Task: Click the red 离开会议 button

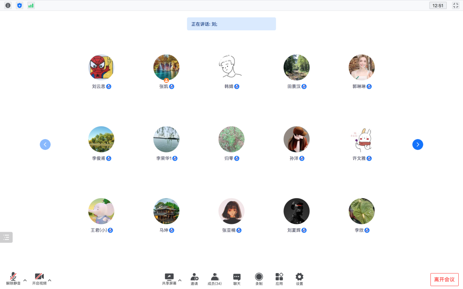Action: pyautogui.click(x=444, y=280)
